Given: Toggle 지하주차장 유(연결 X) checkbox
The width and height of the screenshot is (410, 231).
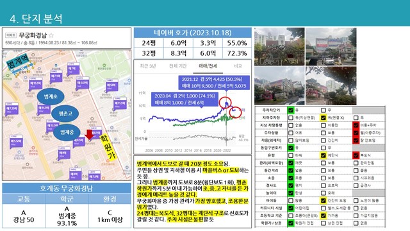Looking at the screenshot, I should pyautogui.click(x=324, y=118).
